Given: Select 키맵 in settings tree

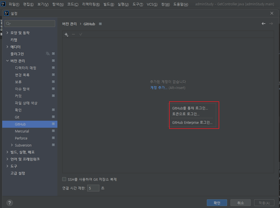Looking at the screenshot, I should click(14, 40).
